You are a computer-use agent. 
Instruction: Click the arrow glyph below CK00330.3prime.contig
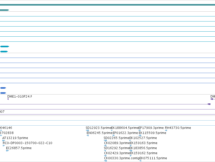click(x=105, y=161)
